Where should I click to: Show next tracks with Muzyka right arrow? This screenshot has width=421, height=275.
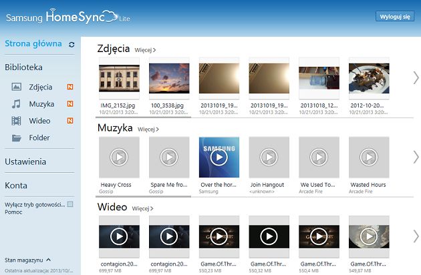416,158
